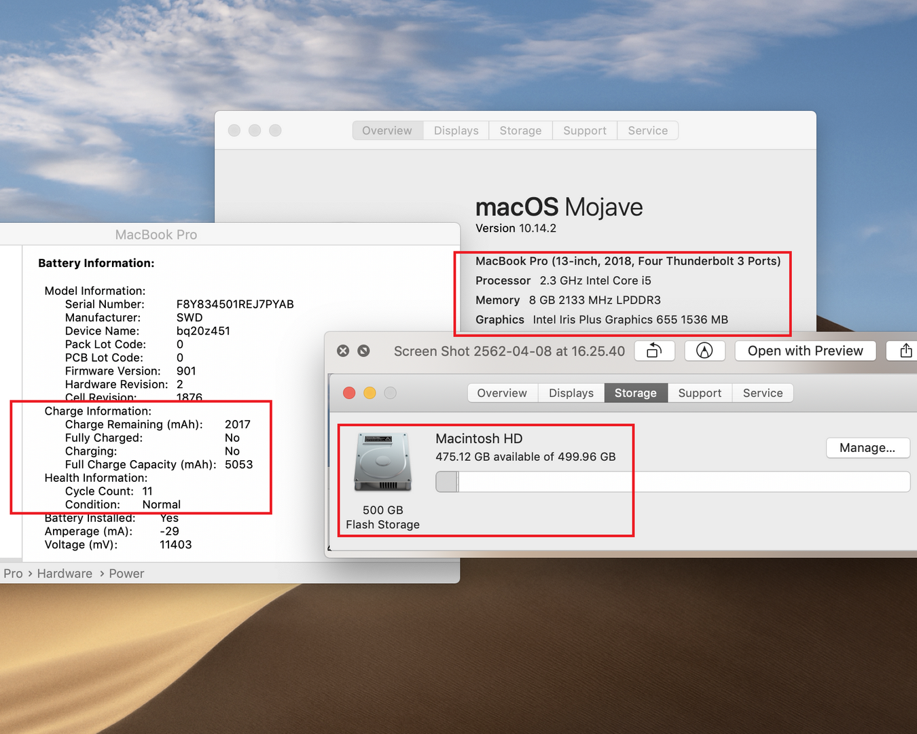Click Graphics Intel Iris Plus 655 line
917x734 pixels.
tap(602, 320)
